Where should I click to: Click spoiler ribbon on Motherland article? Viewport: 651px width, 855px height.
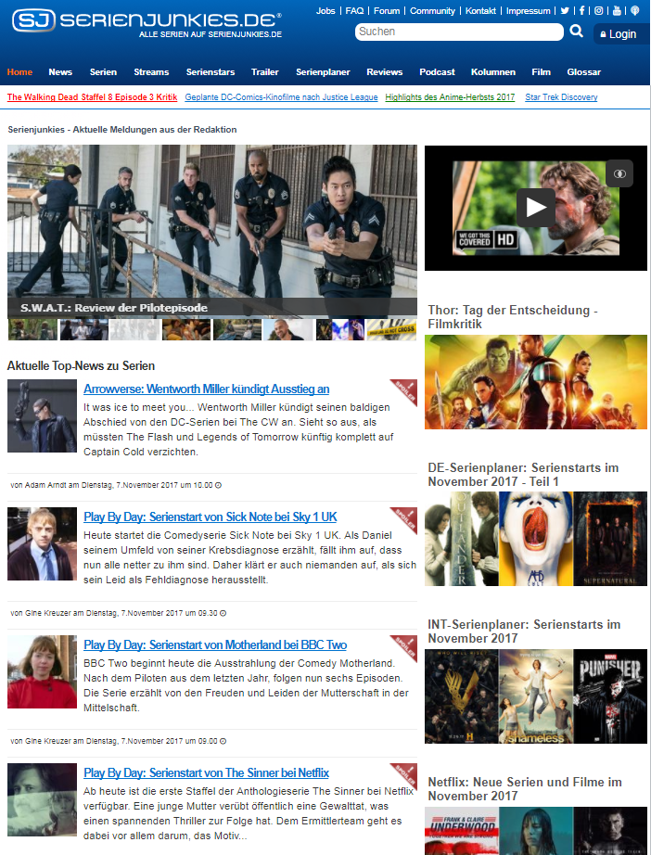(404, 649)
